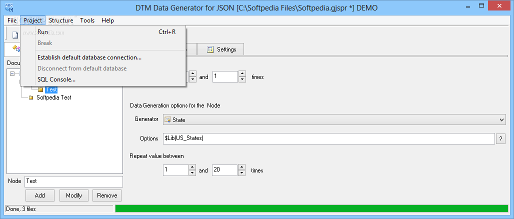Click the first tab's diamond icon

click(15, 49)
